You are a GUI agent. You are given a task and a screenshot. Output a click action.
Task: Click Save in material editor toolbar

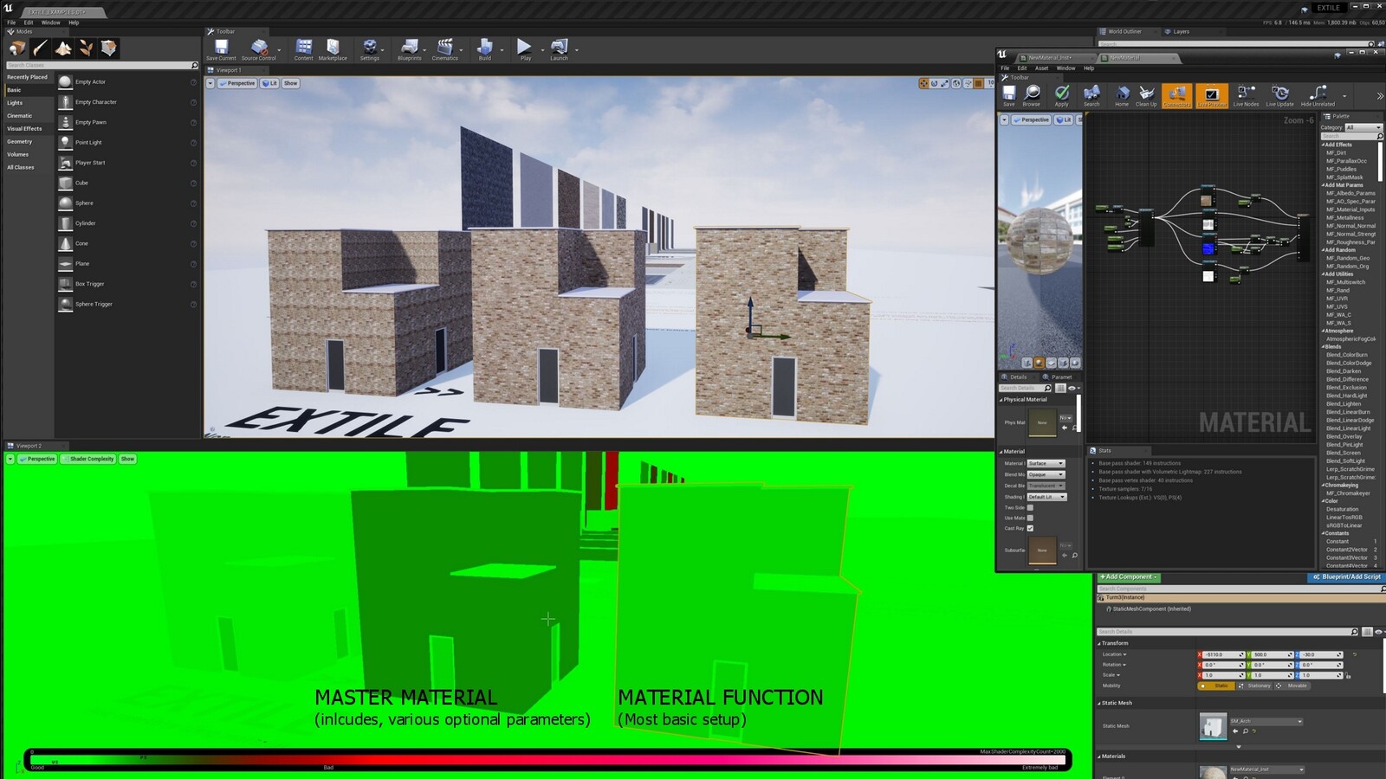coord(1009,95)
